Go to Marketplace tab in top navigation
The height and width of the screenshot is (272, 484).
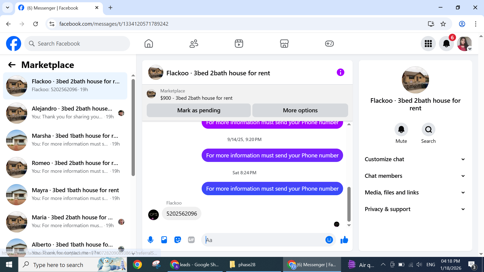(x=284, y=44)
